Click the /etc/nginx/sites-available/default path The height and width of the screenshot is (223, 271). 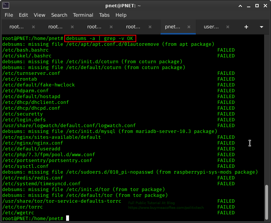pos(51,137)
